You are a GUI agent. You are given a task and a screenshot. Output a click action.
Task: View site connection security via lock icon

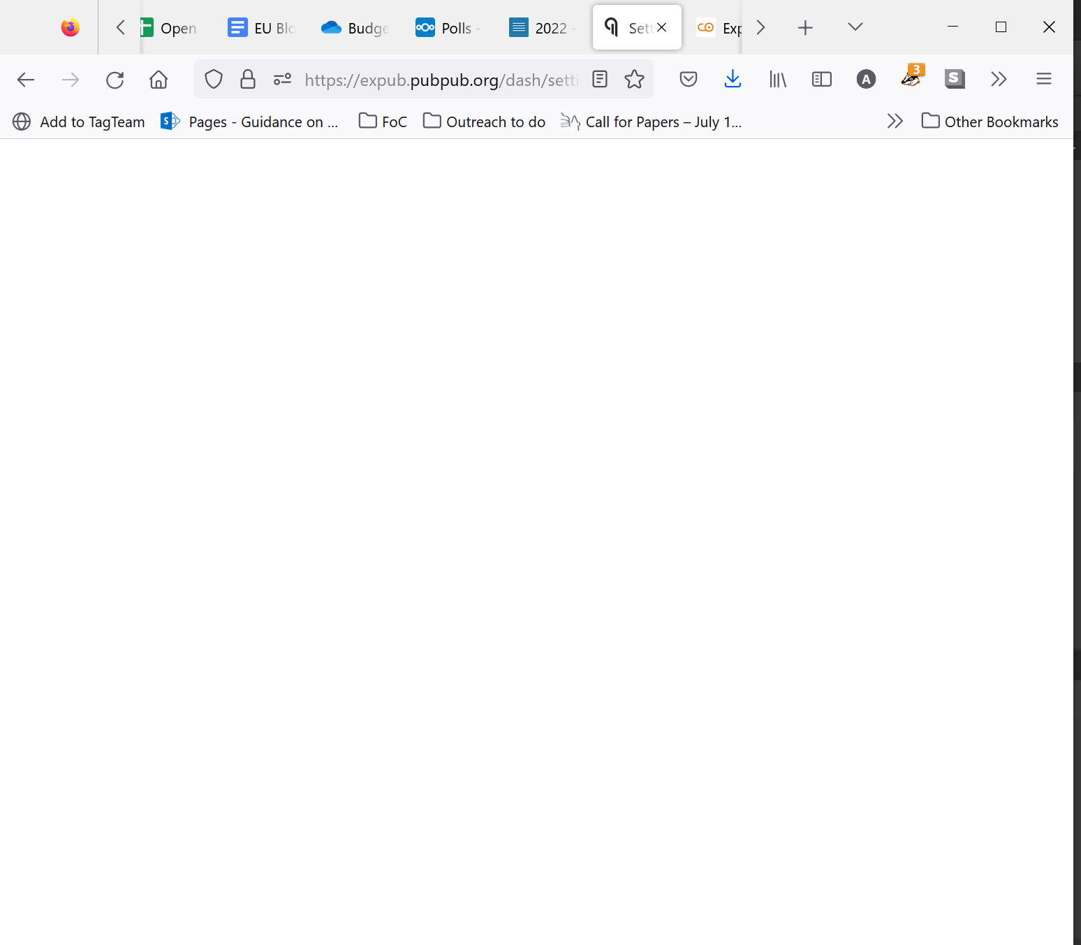(247, 79)
